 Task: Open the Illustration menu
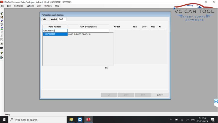19,6
